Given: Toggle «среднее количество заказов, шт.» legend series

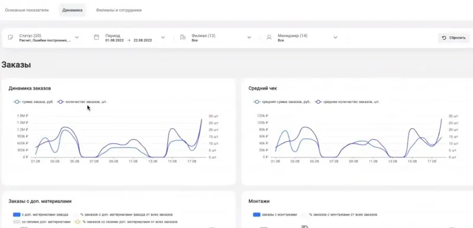Looking at the screenshot, I should tap(348, 102).
